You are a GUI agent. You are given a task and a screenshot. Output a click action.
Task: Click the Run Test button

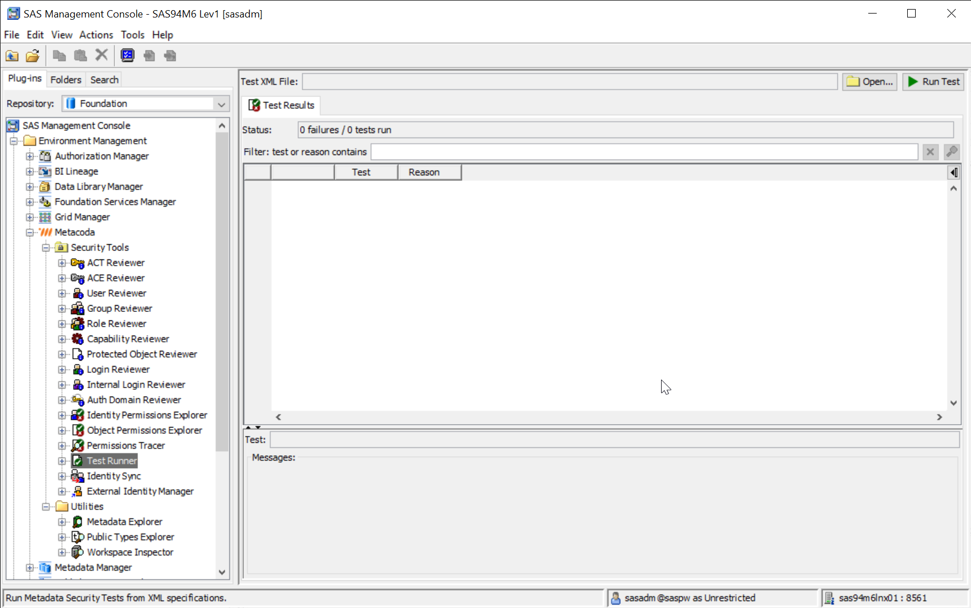(933, 82)
